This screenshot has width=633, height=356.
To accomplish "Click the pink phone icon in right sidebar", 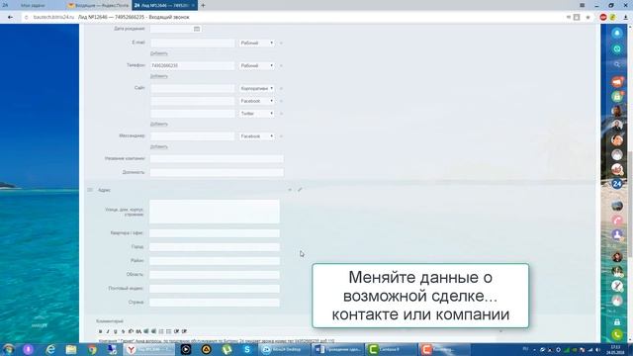I will 617,221.
